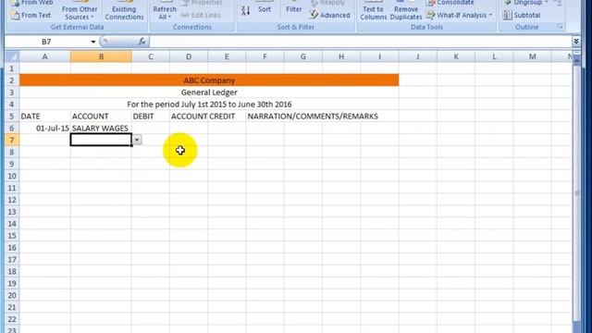The image size is (592, 333).
Task: Select the ACCOUNT header in column B
Action: pos(101,117)
